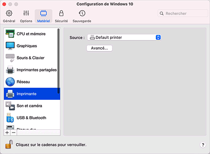
Task: Select the Réseau label in the list
Action: point(23,82)
